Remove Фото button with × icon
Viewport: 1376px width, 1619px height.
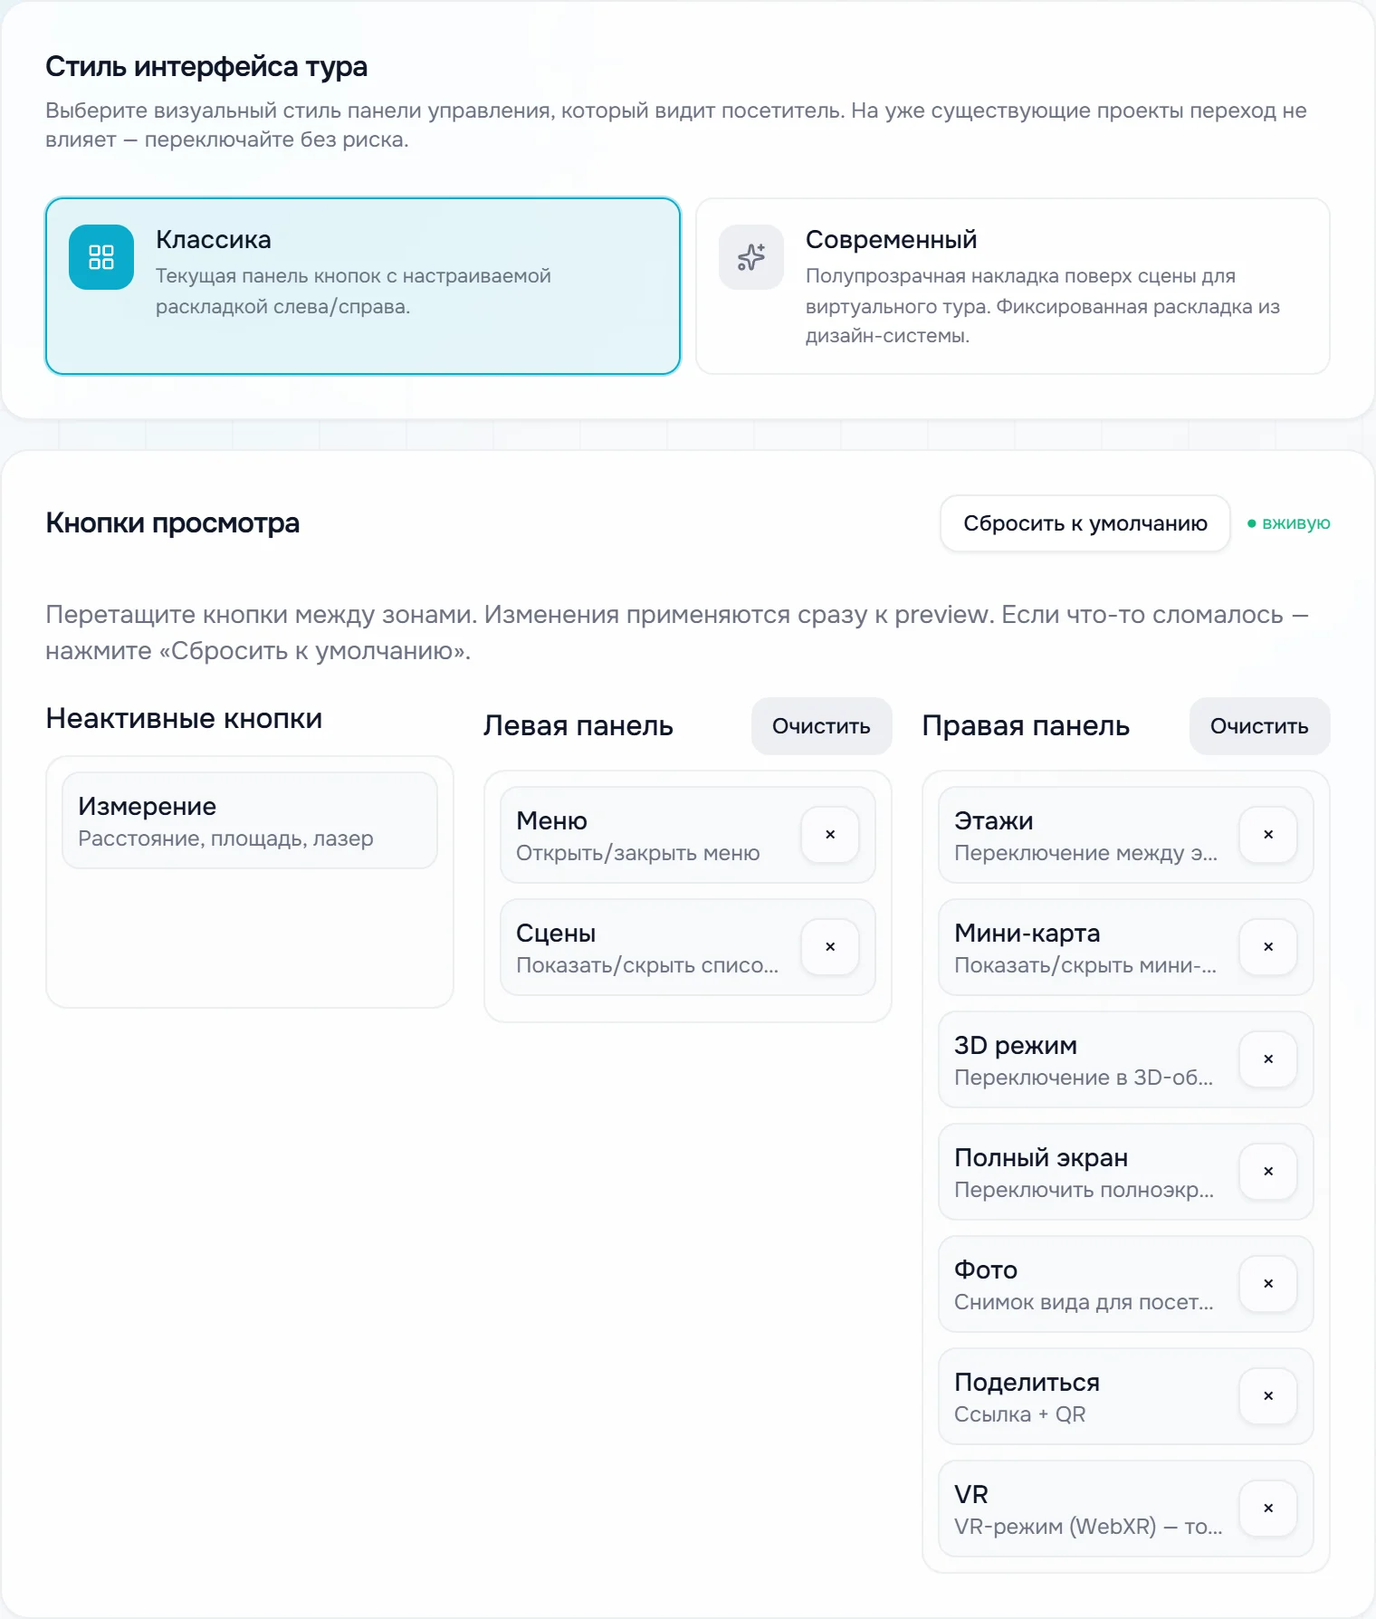tap(1268, 1284)
